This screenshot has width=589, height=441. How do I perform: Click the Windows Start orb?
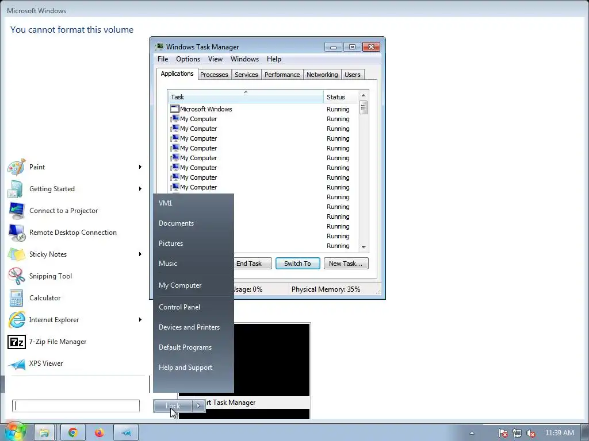tap(15, 432)
